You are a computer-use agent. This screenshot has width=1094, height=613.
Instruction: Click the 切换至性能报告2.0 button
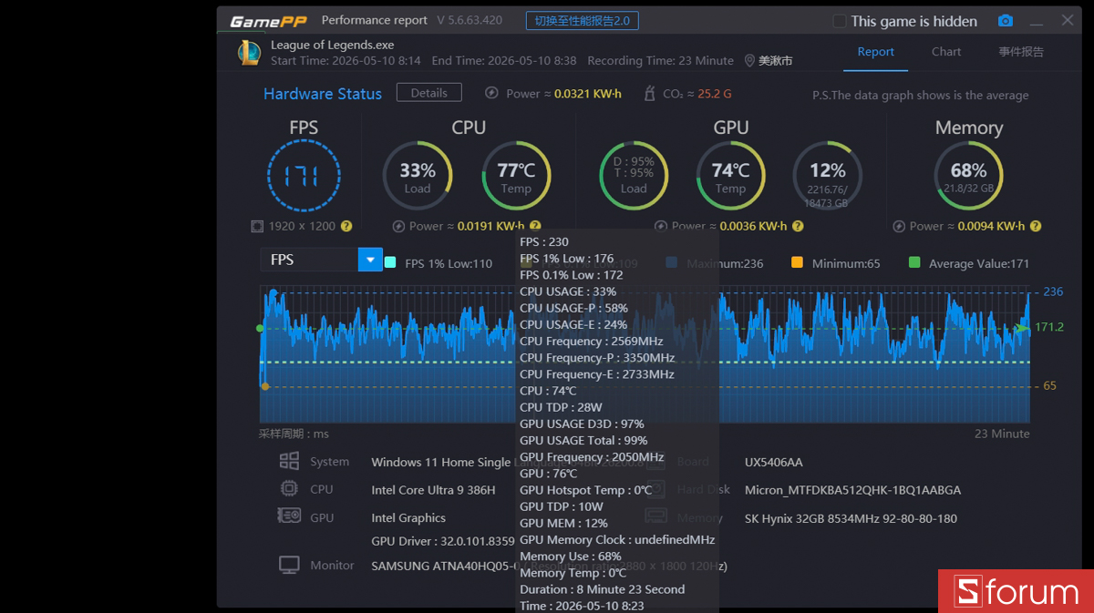pyautogui.click(x=583, y=21)
